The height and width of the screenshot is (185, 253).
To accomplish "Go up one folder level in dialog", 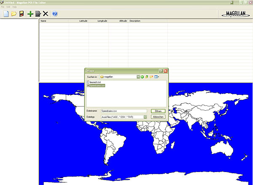I will (147, 77).
